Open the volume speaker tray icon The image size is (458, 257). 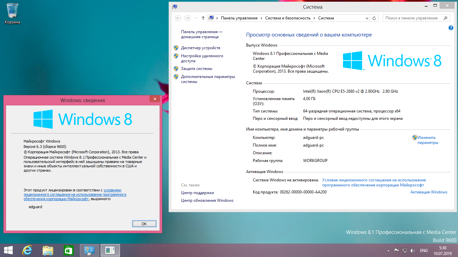click(x=413, y=250)
